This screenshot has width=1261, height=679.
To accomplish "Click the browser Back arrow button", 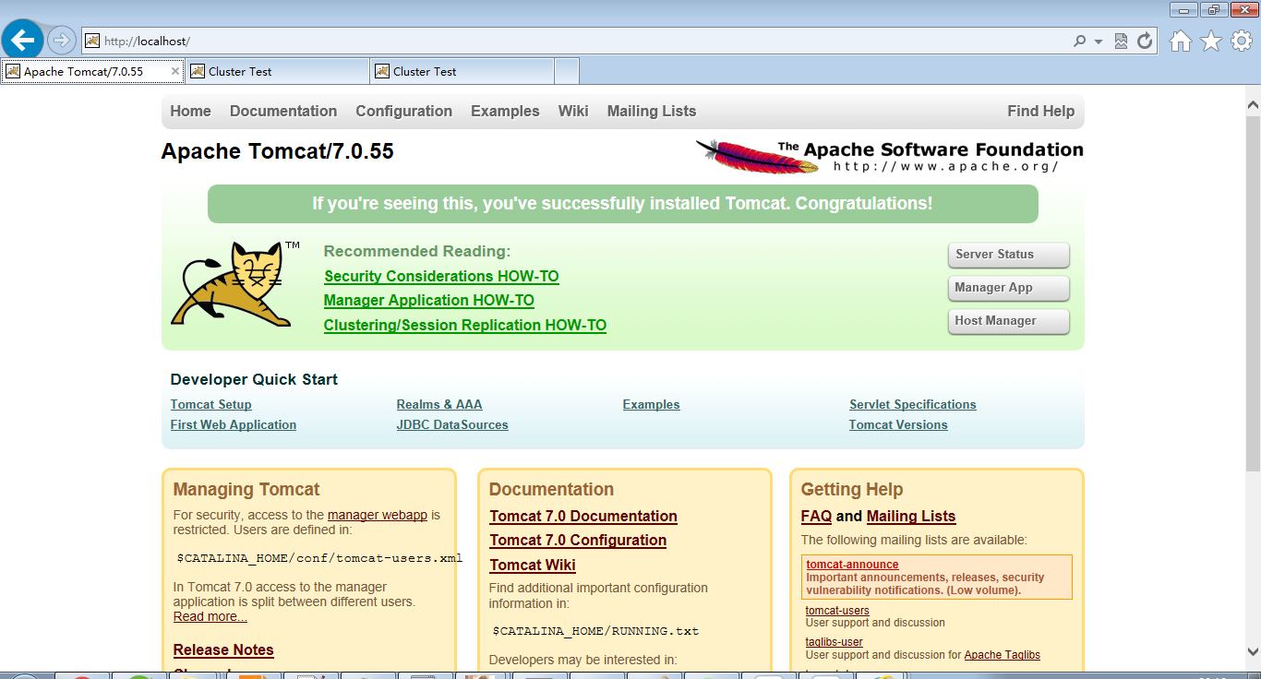I will pyautogui.click(x=23, y=40).
